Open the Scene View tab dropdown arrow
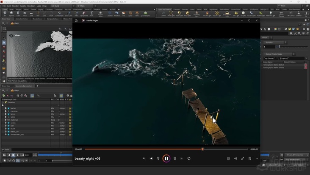310x175 pixels. pyautogui.click(x=13, y=19)
